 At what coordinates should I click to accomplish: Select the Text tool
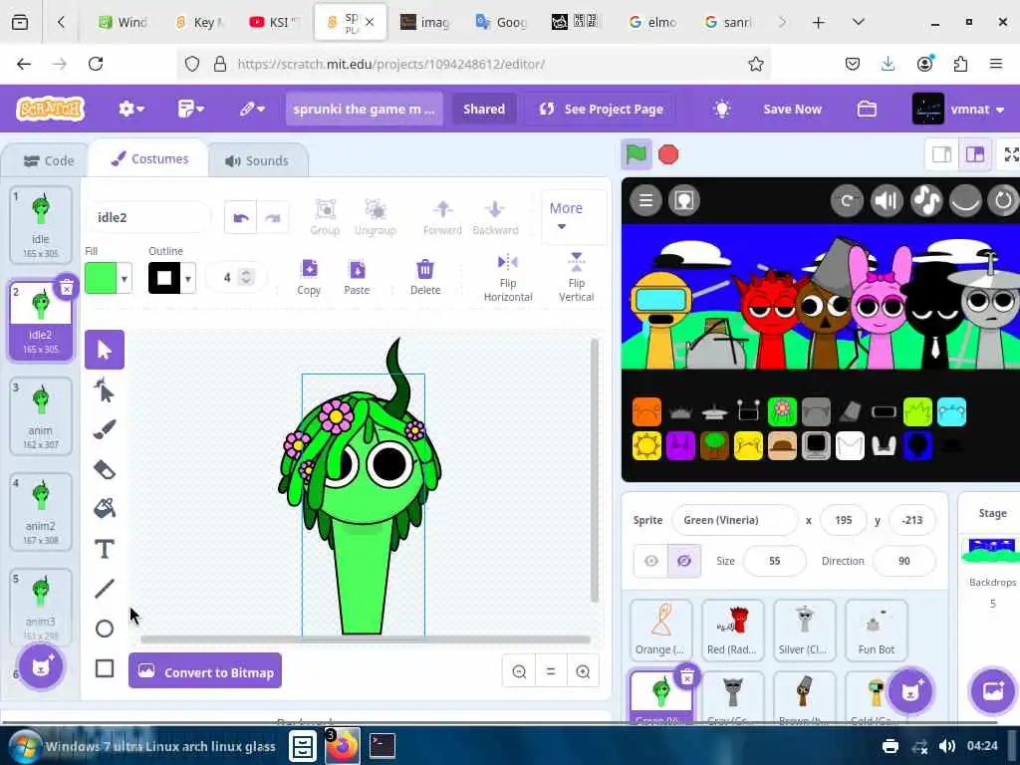coord(104,549)
